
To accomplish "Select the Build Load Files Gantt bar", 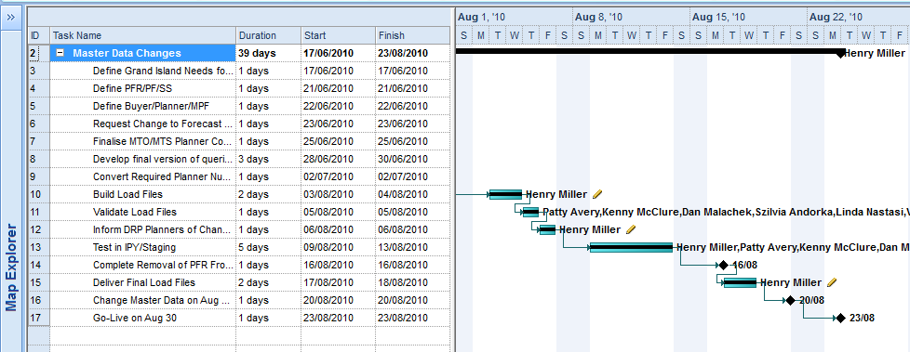I will pos(505,194).
